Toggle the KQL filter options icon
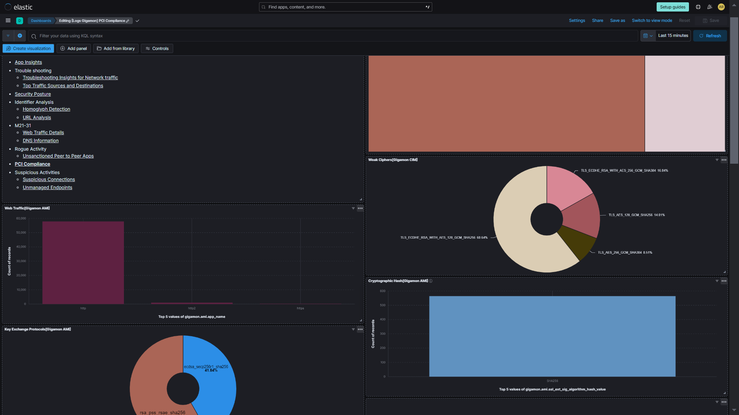Image resolution: width=739 pixels, height=415 pixels. tap(8, 36)
